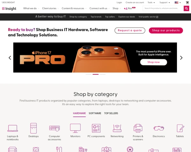This screenshot has width=191, height=152.
Task: Click the Request a quote button
Action: [130, 30]
